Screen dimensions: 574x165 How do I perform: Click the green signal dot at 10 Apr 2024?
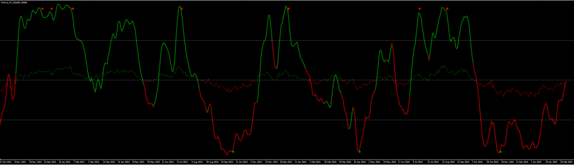coord(360,152)
